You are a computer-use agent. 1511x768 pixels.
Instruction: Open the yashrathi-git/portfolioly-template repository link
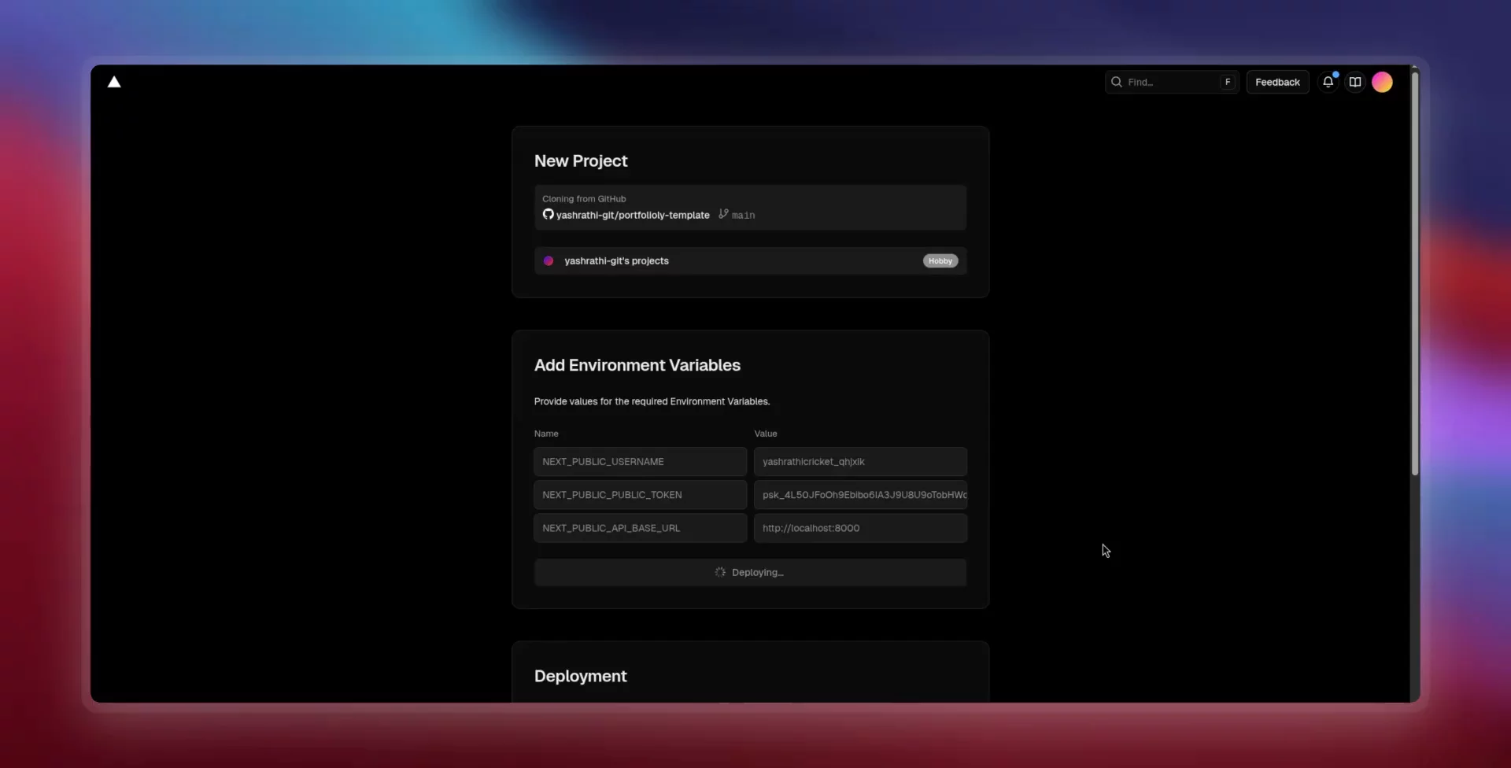(x=633, y=215)
